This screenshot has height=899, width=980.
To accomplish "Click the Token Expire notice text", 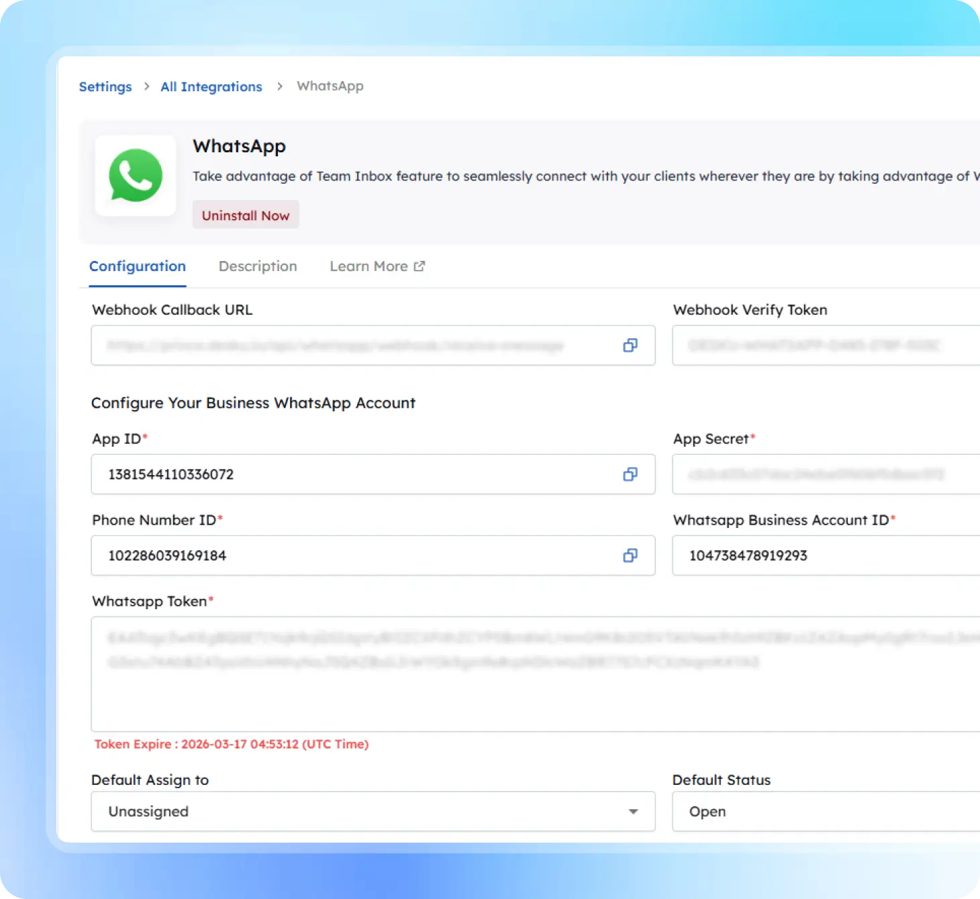I will pos(232,744).
